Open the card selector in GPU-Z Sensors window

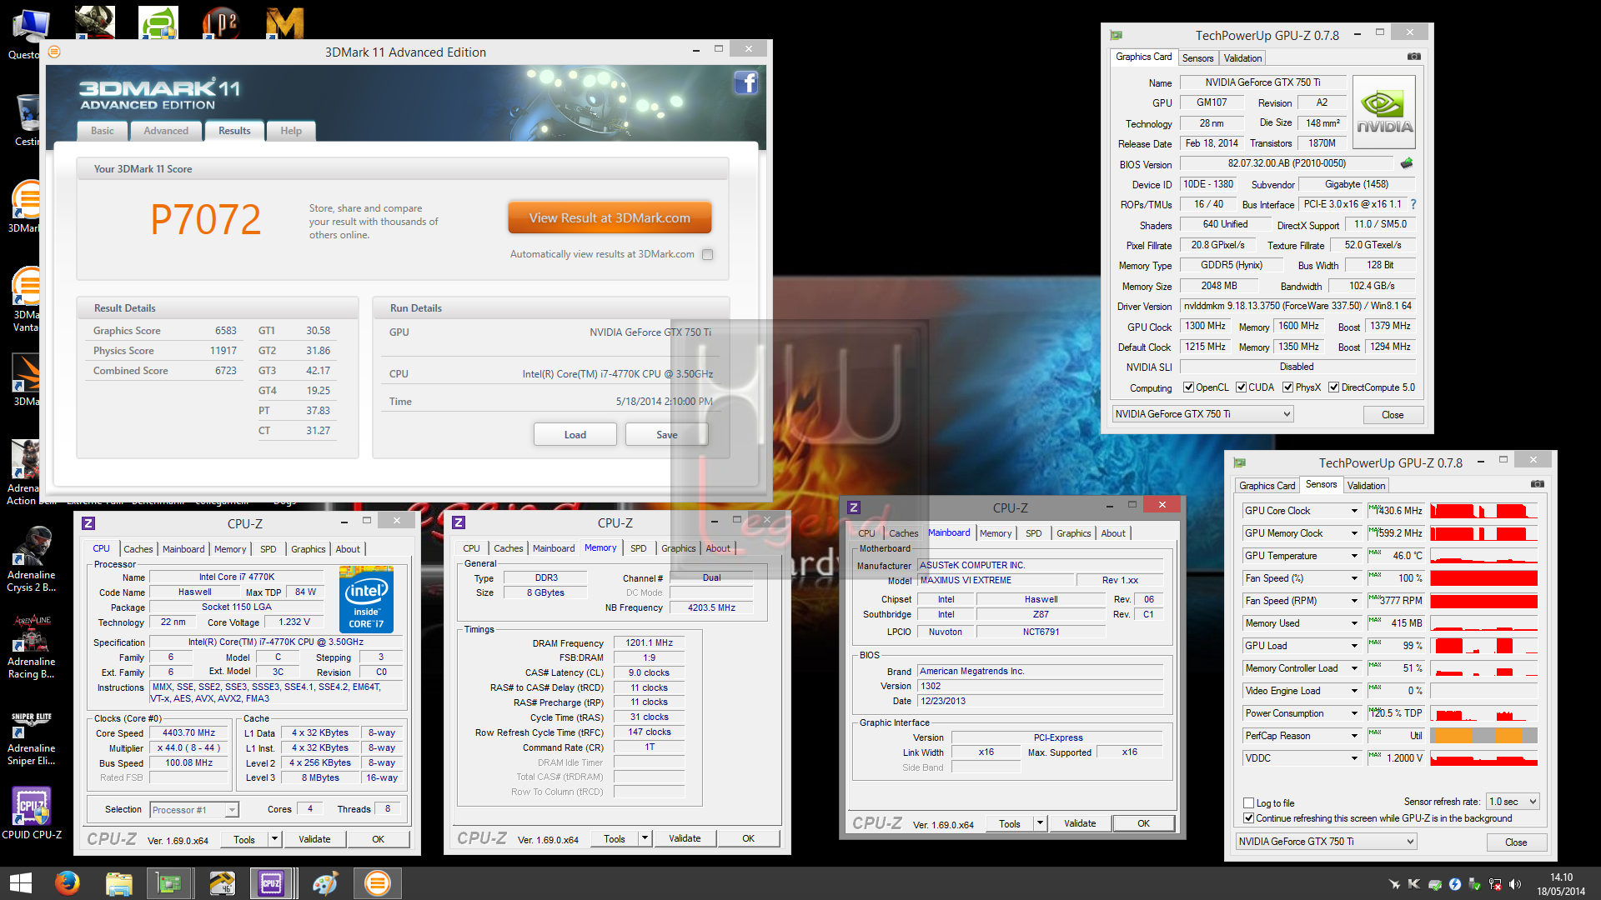[x=1326, y=842]
